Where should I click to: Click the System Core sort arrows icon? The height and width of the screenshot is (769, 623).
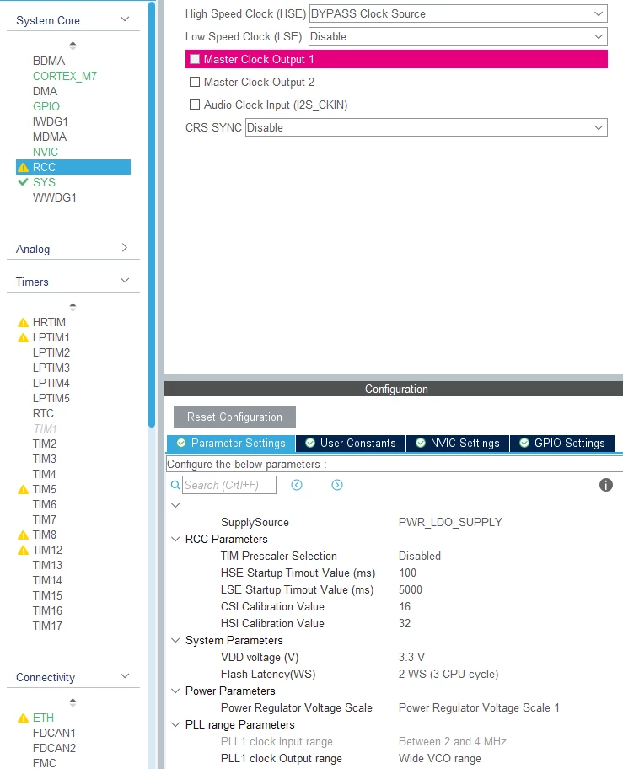coord(73,46)
